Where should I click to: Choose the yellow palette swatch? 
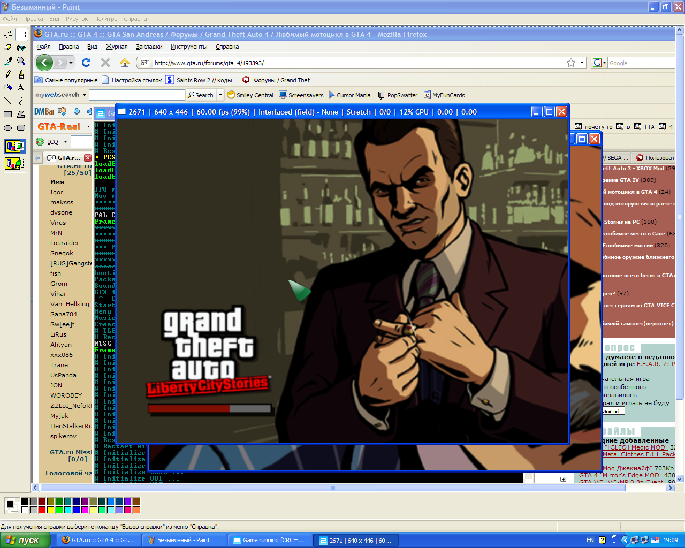pyautogui.click(x=50, y=509)
